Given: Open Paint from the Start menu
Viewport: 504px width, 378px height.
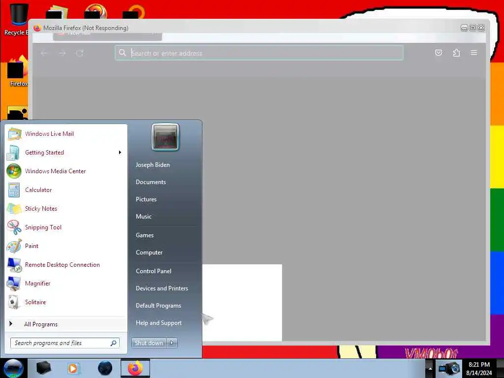Looking at the screenshot, I should click(66, 246).
